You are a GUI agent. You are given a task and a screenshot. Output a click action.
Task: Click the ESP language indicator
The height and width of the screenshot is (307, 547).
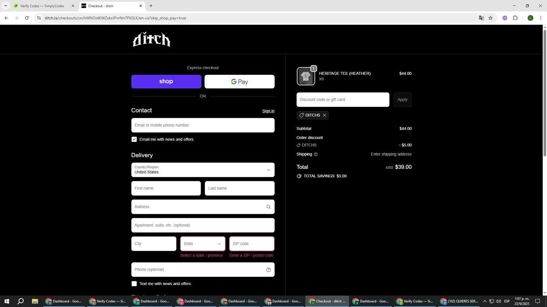point(507,301)
